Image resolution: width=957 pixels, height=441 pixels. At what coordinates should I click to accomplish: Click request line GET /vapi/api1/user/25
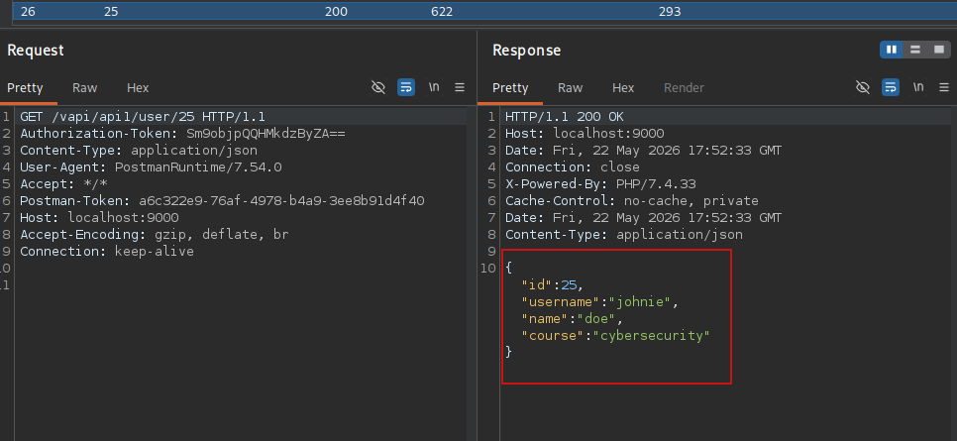coord(143,117)
